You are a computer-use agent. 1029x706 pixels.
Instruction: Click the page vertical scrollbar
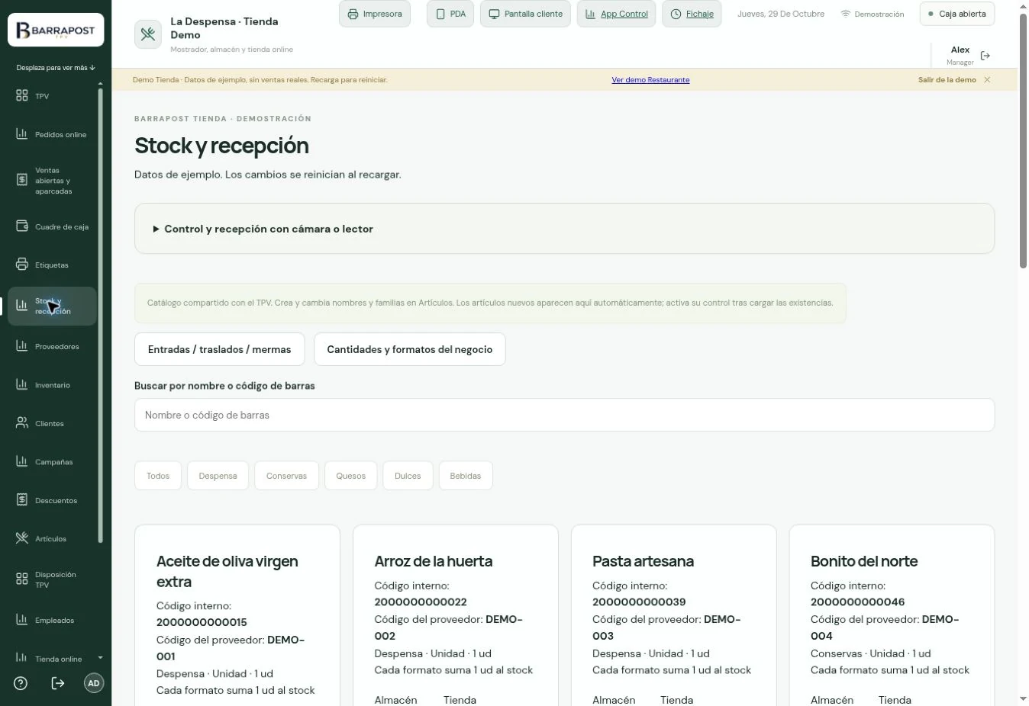point(1023,141)
